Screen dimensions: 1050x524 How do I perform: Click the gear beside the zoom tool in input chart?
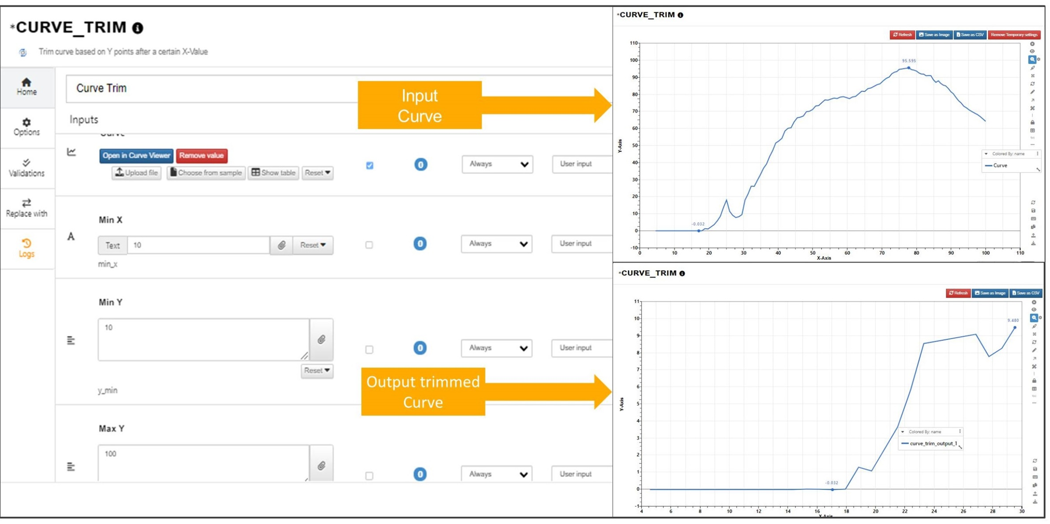click(1039, 60)
